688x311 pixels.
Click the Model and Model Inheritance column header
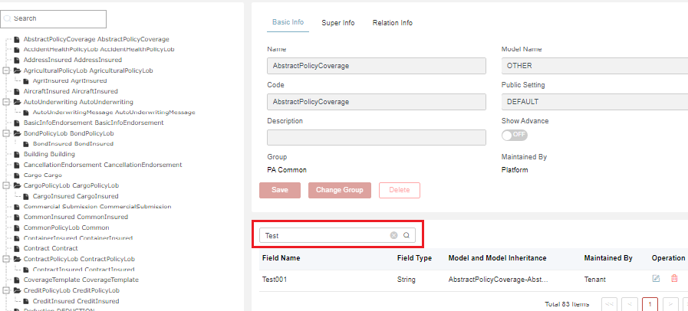(x=498, y=258)
